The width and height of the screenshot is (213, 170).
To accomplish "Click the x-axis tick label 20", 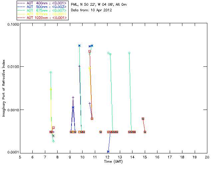I will click(x=207, y=157).
